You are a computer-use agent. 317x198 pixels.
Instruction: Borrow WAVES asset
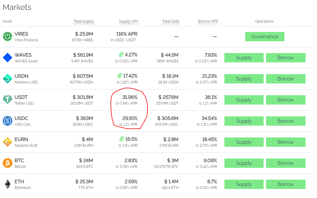point(286,58)
